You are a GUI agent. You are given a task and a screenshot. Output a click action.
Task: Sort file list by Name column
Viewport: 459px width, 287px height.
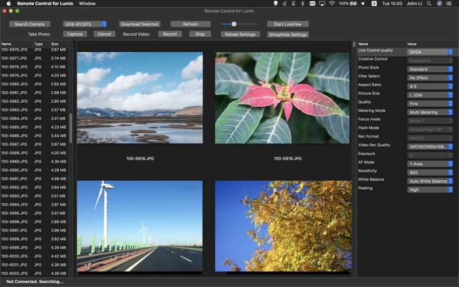pos(16,44)
